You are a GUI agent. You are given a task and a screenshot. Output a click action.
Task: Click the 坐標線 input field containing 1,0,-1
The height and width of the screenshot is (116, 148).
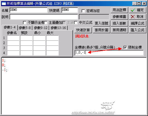109,53
